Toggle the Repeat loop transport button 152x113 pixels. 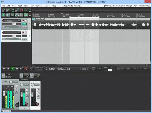coord(31,69)
